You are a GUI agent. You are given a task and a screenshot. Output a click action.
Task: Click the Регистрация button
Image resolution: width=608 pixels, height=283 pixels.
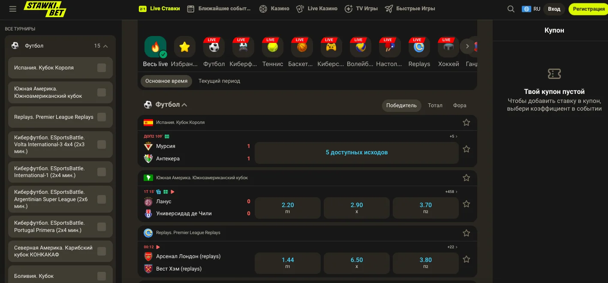coord(588,9)
